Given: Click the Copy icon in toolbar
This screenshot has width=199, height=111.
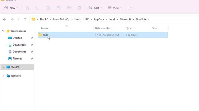Looking at the screenshot, I should 38,8.
